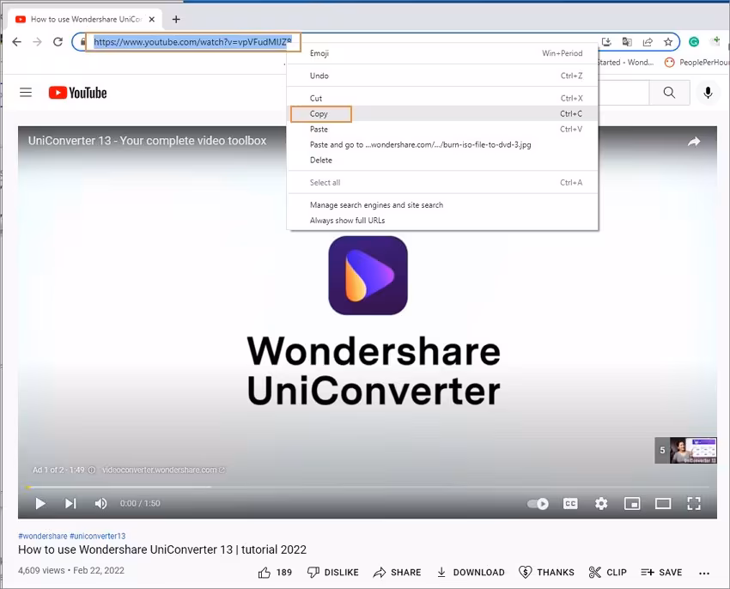730x589 pixels.
Task: Close the Wondershare UniConverter YouTube tab
Action: coord(152,19)
